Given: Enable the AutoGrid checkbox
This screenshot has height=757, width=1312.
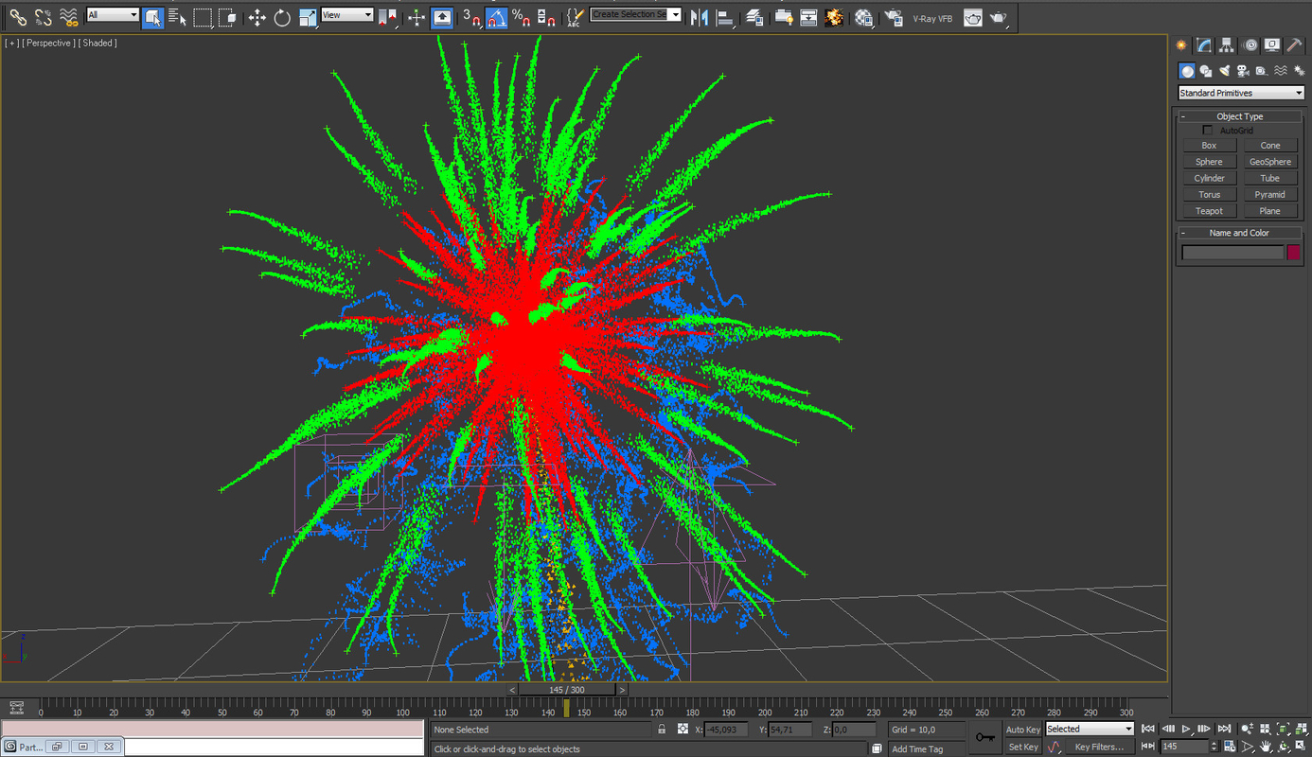Looking at the screenshot, I should click(1207, 130).
